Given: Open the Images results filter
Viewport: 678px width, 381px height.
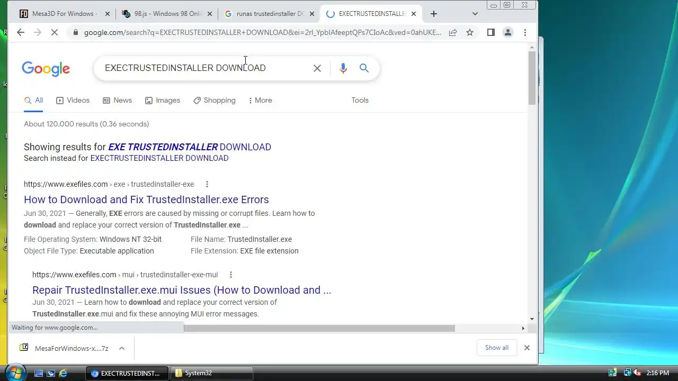Looking at the screenshot, I should (163, 100).
